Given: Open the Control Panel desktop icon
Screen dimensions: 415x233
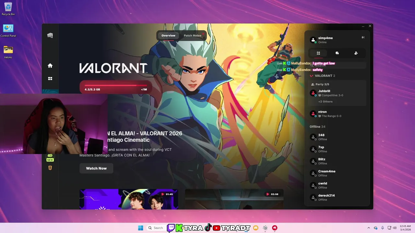Looking at the screenshot, I should 8,31.
